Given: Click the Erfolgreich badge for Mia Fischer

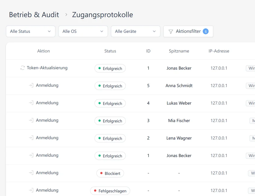Looking at the screenshot, I should pos(110,121).
